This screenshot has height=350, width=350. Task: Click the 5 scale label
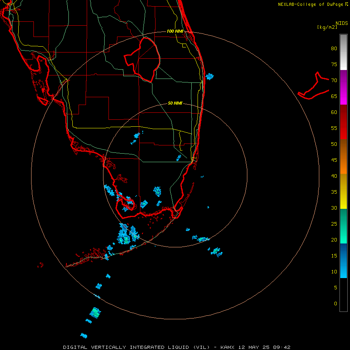pos(336,288)
